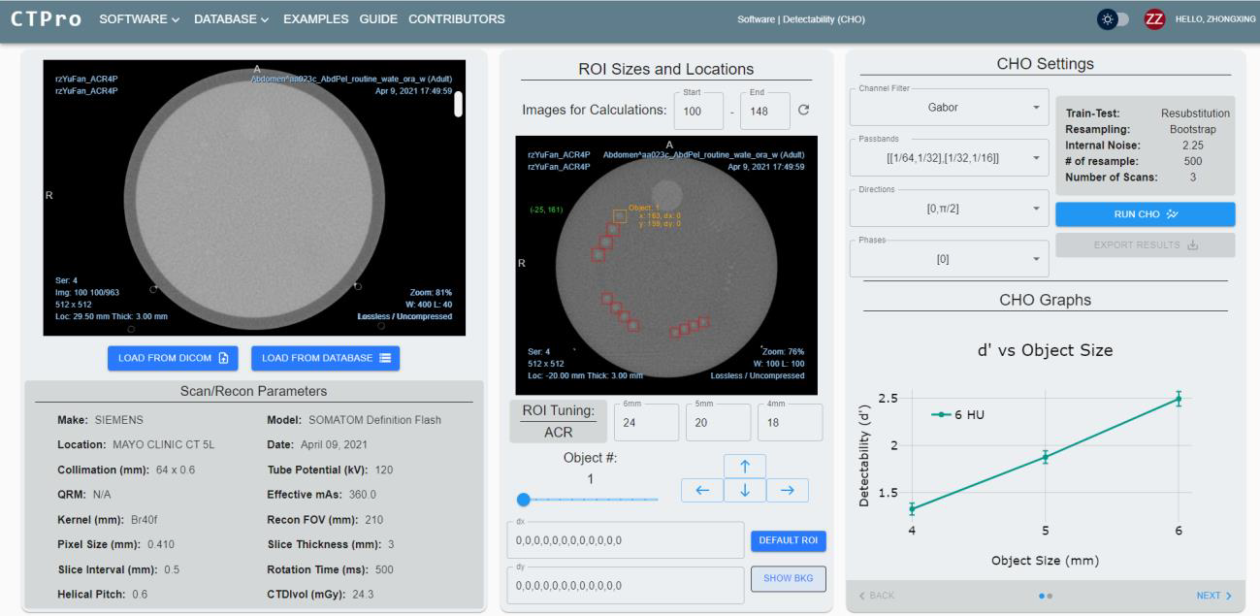
Task: Click the ZZ user avatar icon
Action: coord(1154,19)
